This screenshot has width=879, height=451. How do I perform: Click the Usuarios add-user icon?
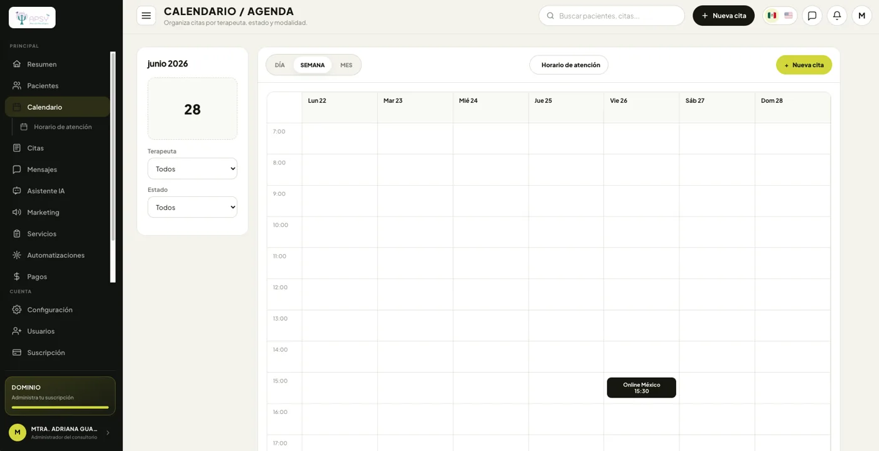[17, 331]
